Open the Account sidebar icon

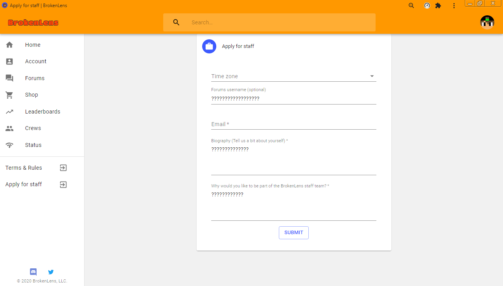pyautogui.click(x=9, y=61)
